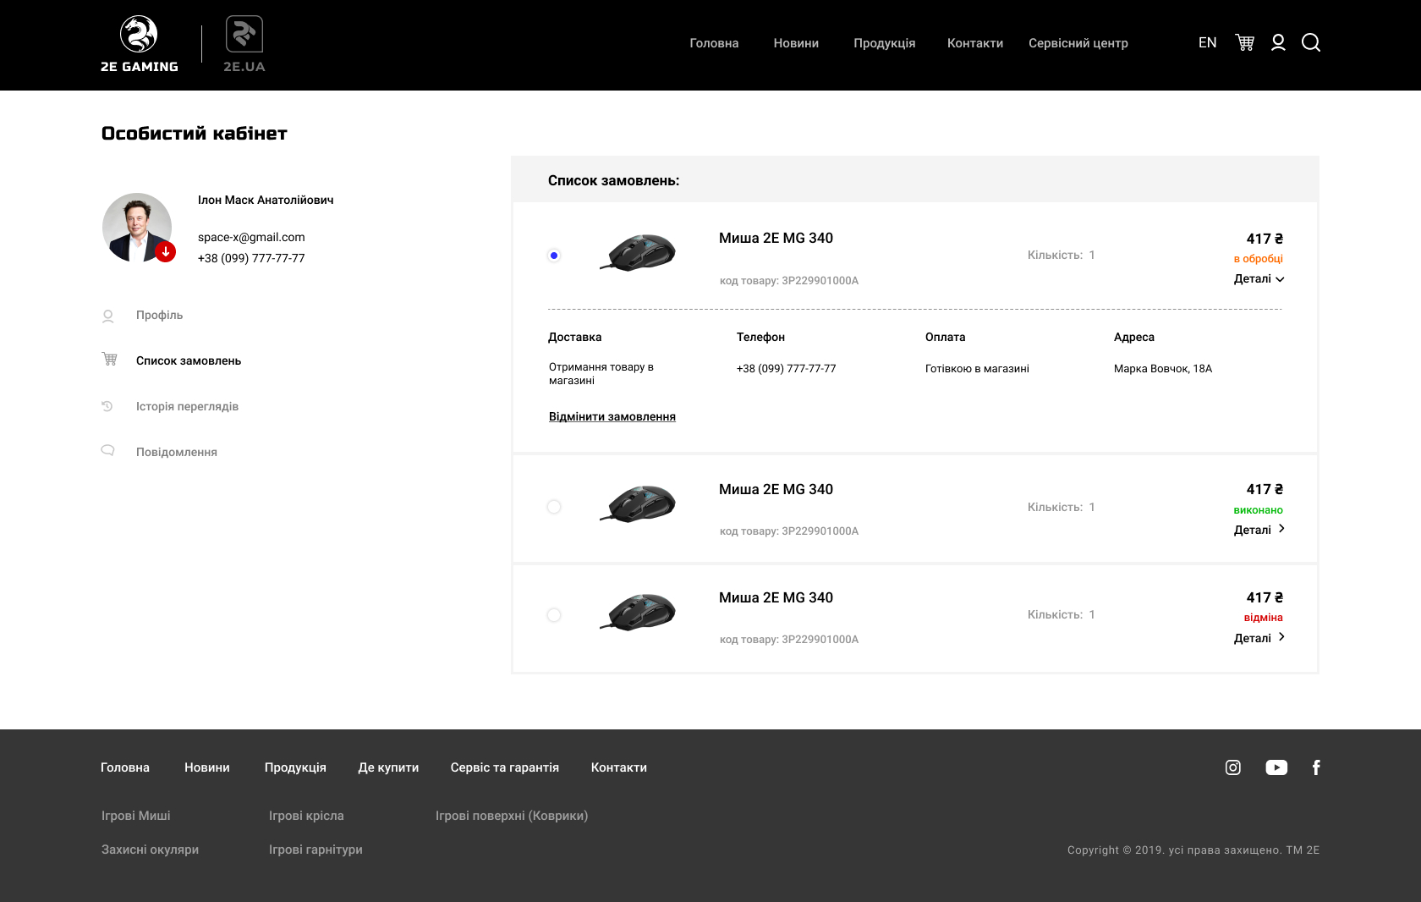Viewport: 1421px width, 902px height.
Task: Click payment value Готівкою в магазині
Action: coord(977,368)
